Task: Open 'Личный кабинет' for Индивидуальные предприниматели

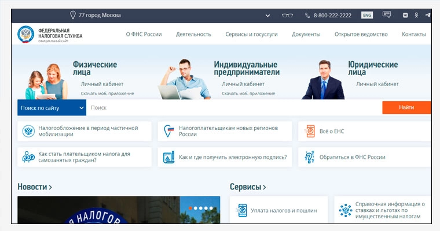Action: tap(243, 84)
